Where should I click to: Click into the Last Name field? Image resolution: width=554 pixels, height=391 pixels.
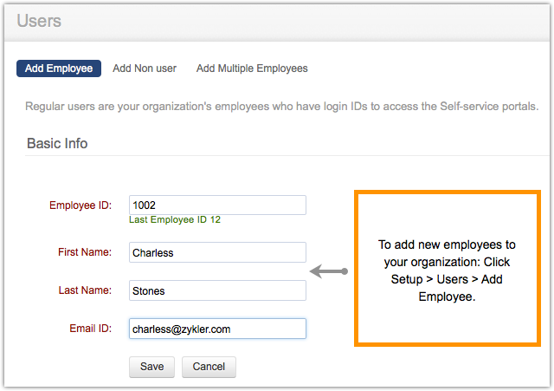(217, 290)
